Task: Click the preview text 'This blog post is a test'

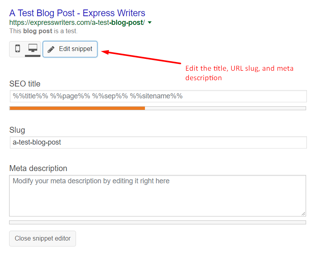Action: [x=43, y=31]
